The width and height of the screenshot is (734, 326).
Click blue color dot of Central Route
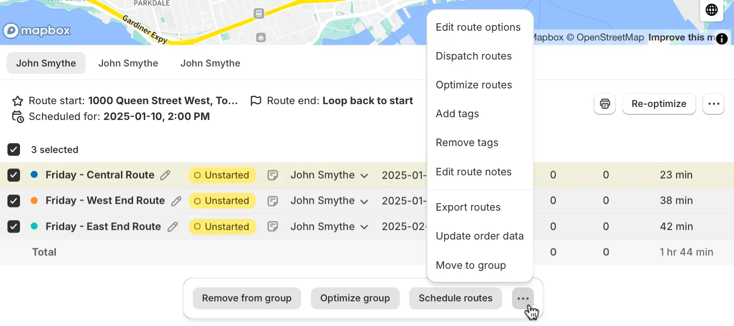click(x=34, y=175)
